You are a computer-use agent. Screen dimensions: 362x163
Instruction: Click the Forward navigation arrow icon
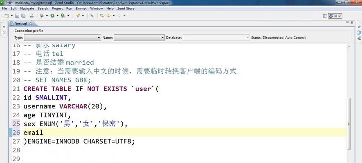pos(119,15)
